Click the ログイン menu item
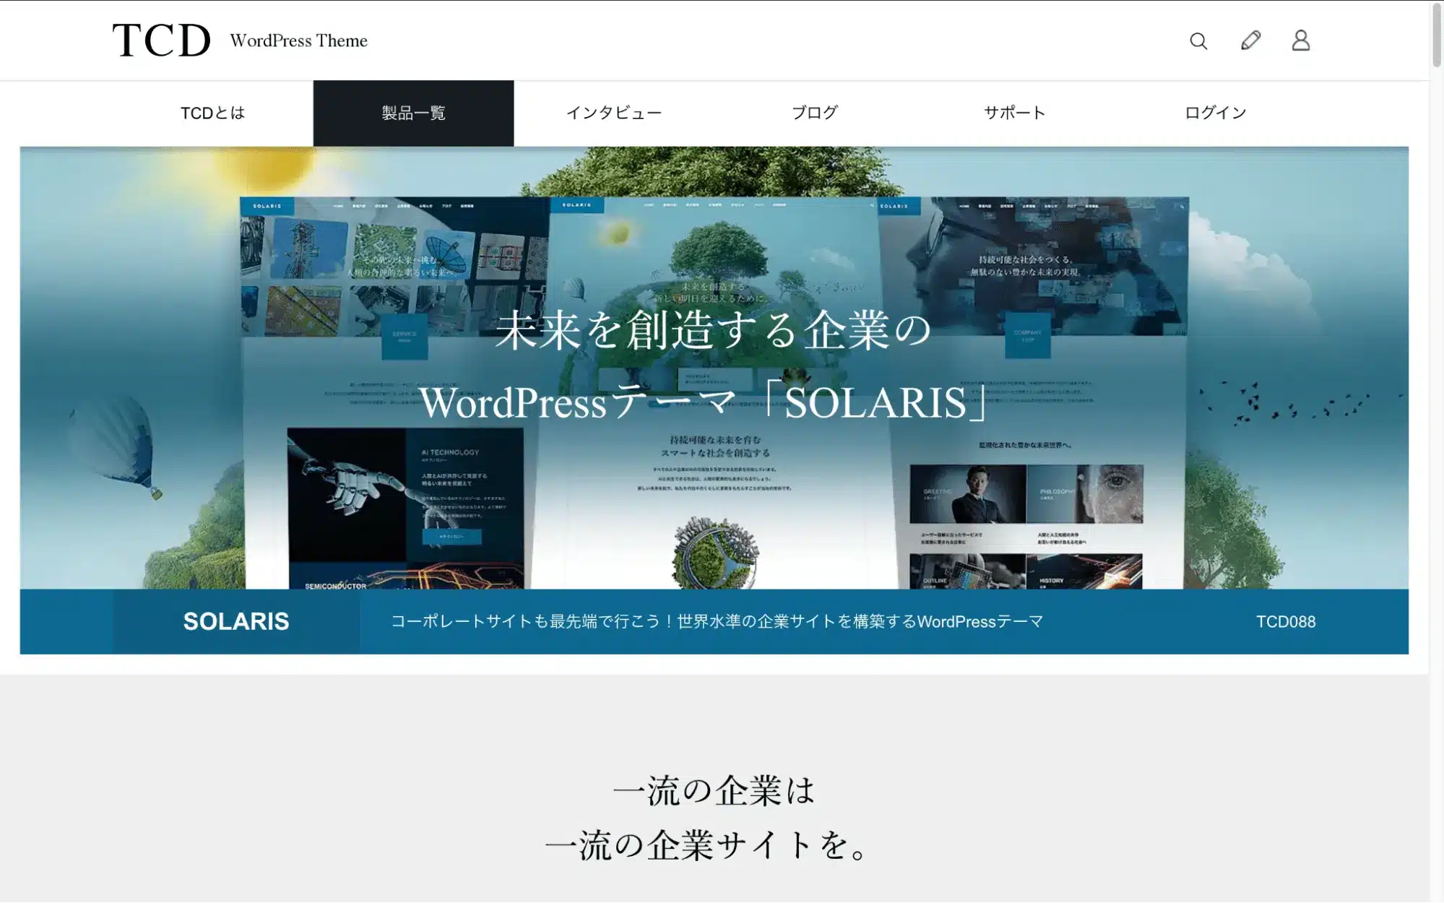Screen dimensions: 1444x903 [1216, 113]
